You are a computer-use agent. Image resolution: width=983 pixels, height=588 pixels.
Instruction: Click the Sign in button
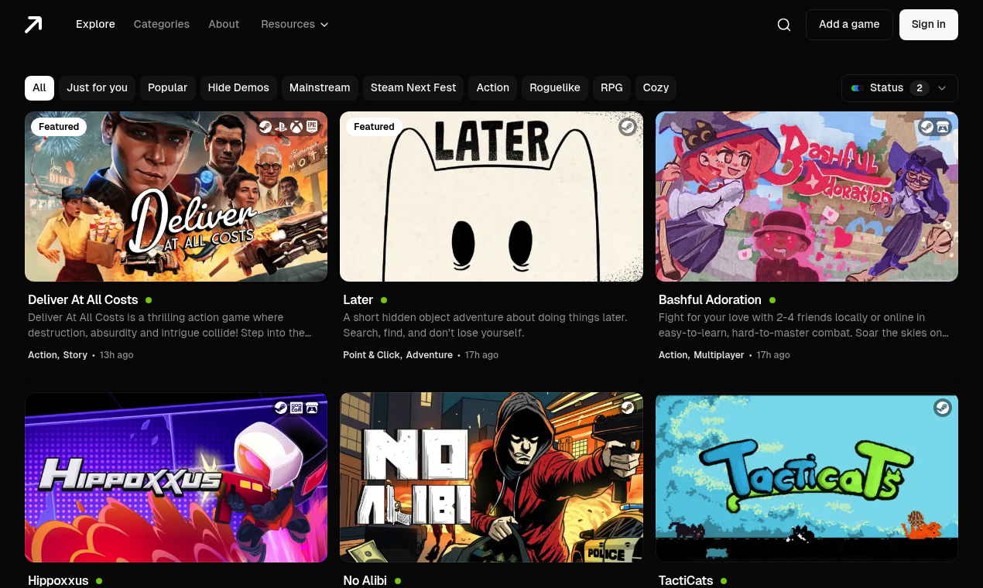929,25
